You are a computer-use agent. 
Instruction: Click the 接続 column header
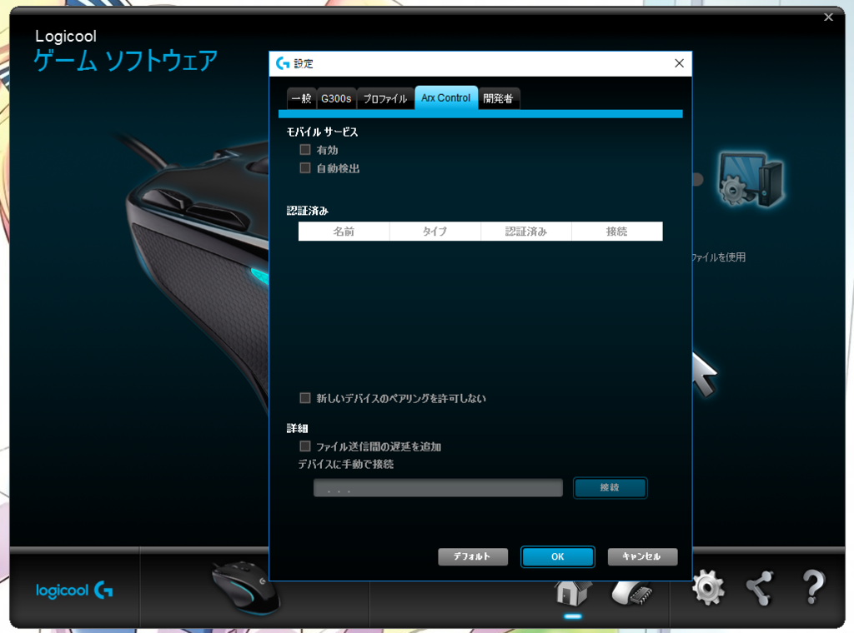617,231
